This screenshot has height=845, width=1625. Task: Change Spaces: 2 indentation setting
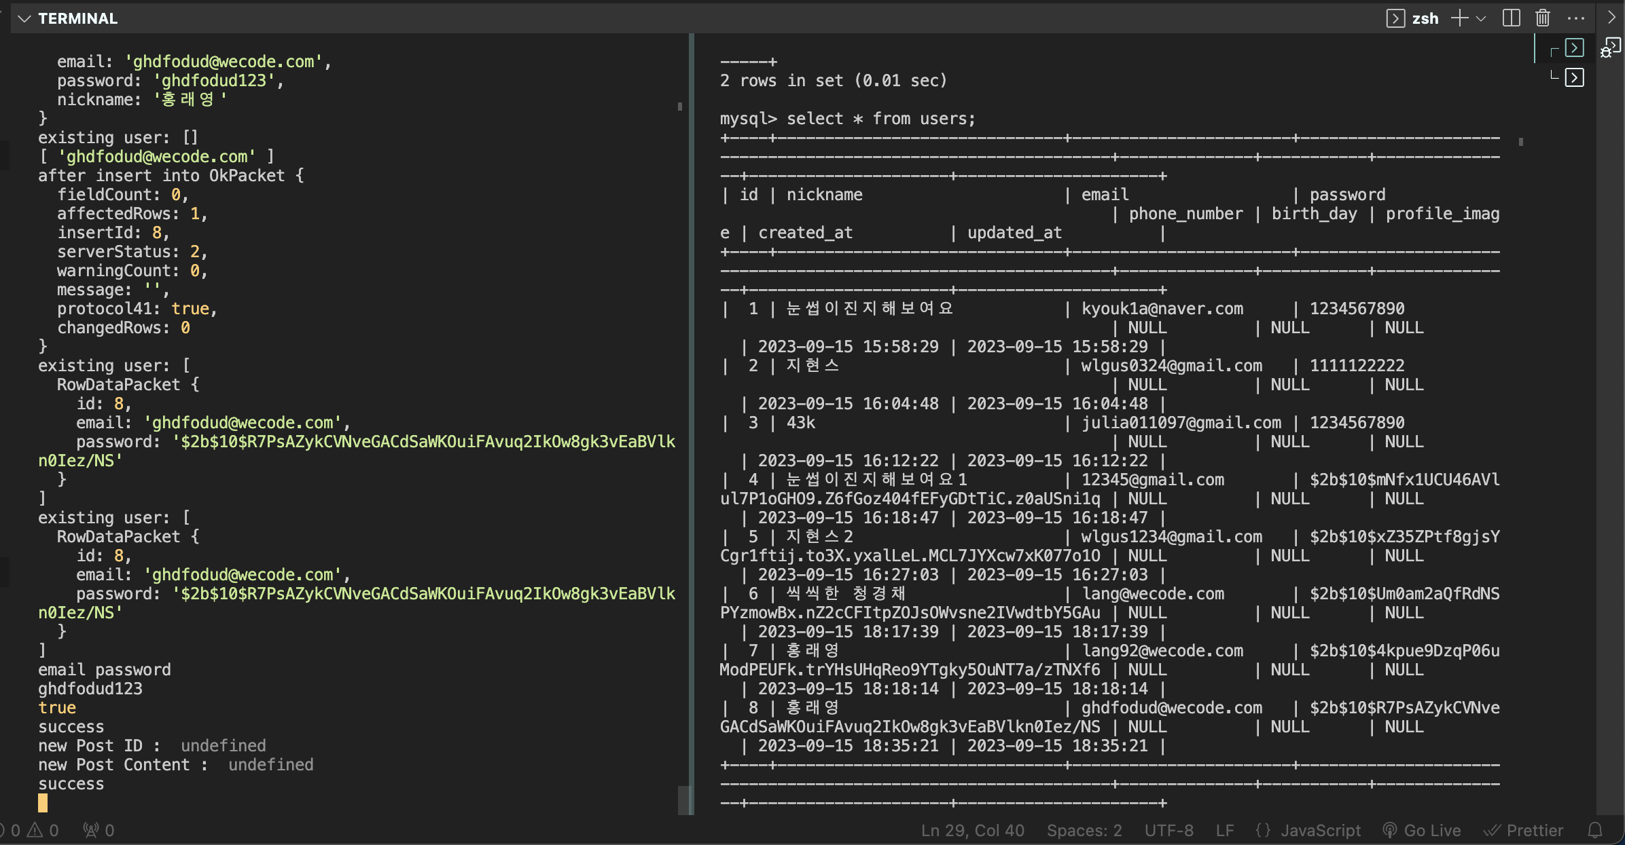1084,830
